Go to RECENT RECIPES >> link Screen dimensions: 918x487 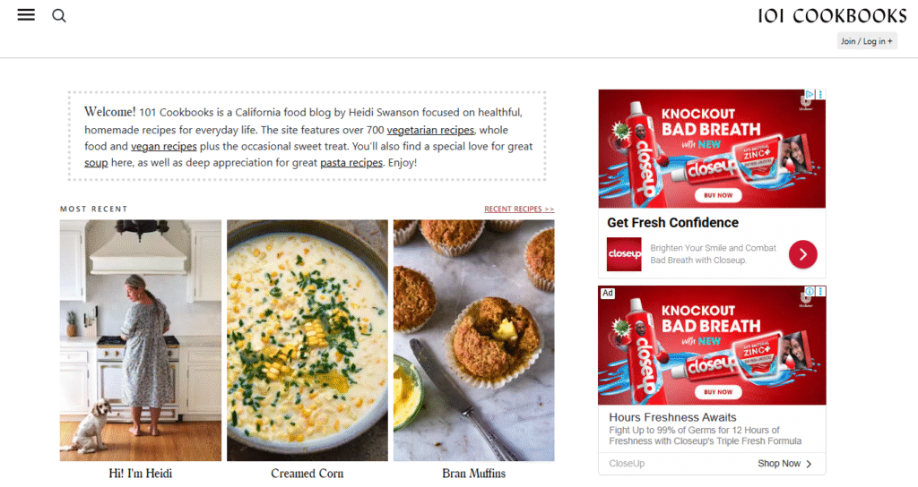(519, 209)
